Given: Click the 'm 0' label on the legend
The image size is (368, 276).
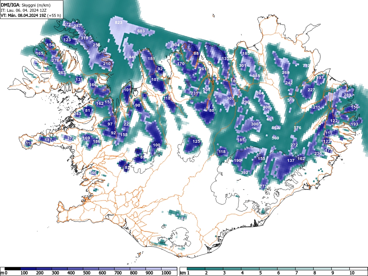Looking at the screenshot, I should pos(4,273).
